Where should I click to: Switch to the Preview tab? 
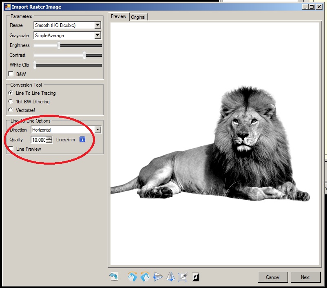click(119, 16)
